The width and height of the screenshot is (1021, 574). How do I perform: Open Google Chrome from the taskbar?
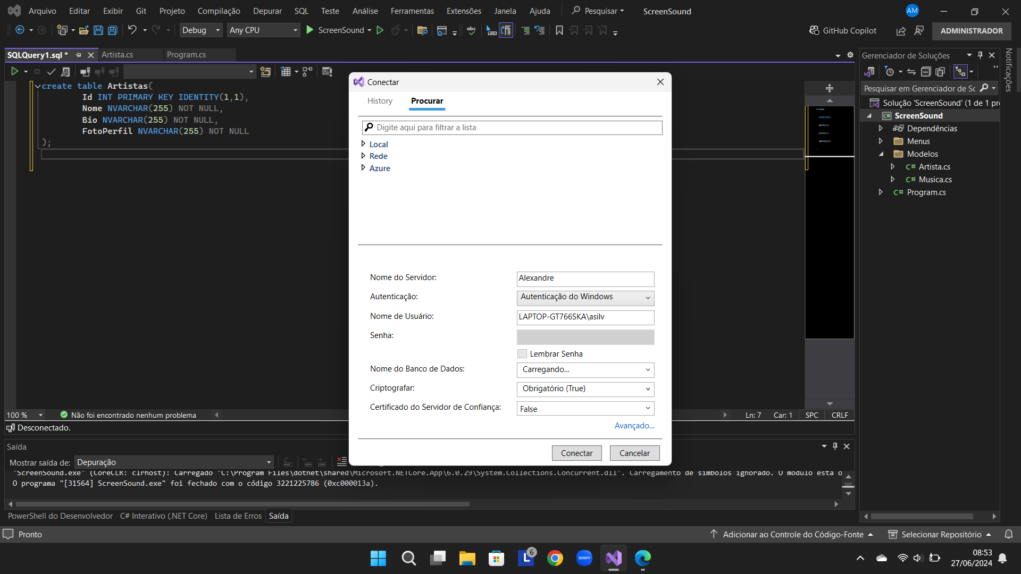[555, 558]
